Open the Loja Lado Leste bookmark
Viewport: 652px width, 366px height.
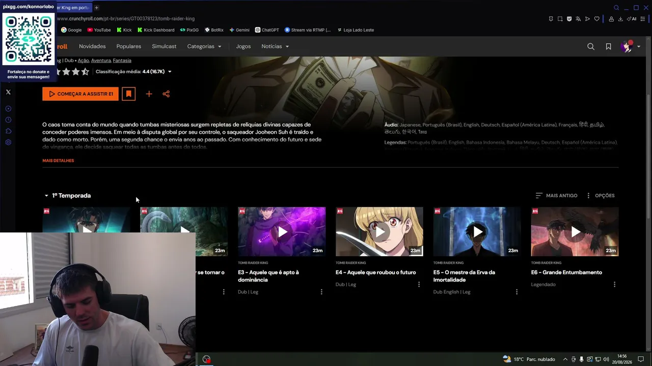[x=356, y=30]
